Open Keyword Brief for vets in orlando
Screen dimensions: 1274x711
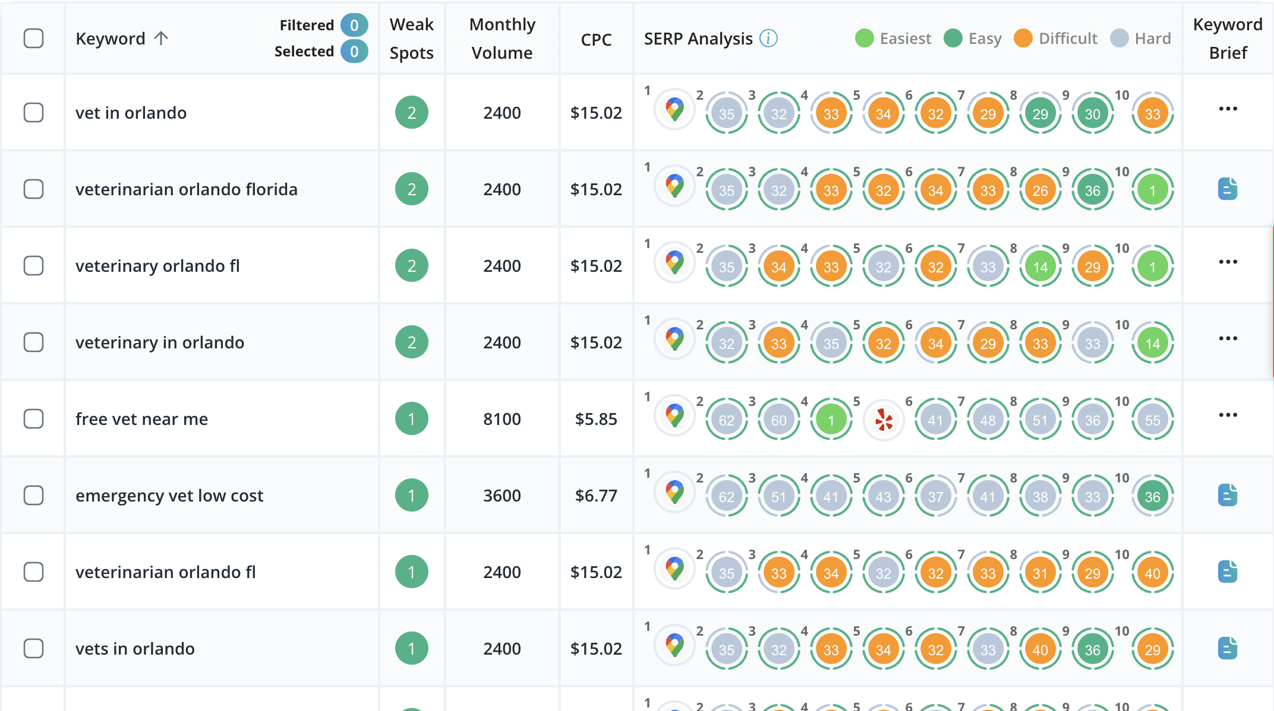click(x=1228, y=648)
